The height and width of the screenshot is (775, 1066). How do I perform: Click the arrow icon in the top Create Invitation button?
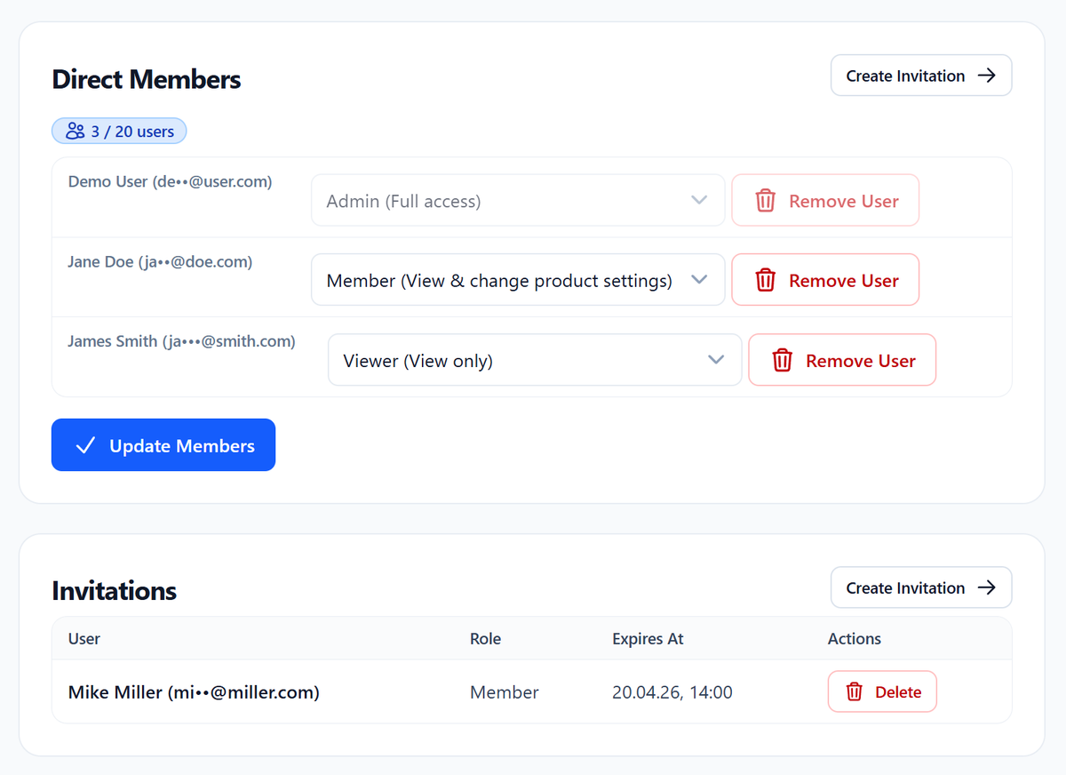(x=986, y=76)
